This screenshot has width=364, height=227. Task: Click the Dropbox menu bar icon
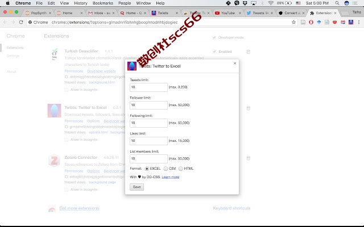pyautogui.click(x=245, y=3)
